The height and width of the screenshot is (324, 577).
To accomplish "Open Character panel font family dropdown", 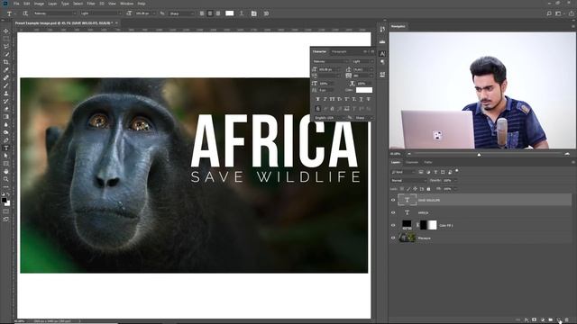I will [x=331, y=61].
